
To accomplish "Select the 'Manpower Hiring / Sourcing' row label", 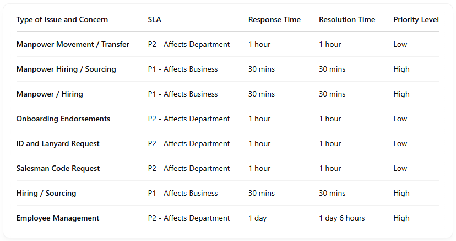I will (x=66, y=69).
